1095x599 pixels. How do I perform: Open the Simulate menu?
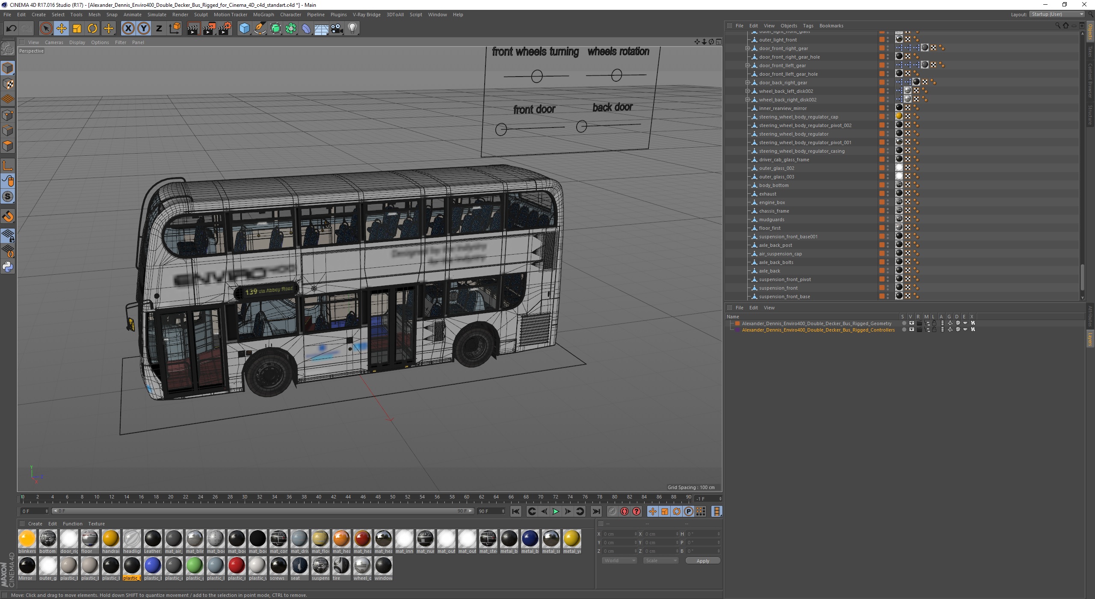coord(157,15)
